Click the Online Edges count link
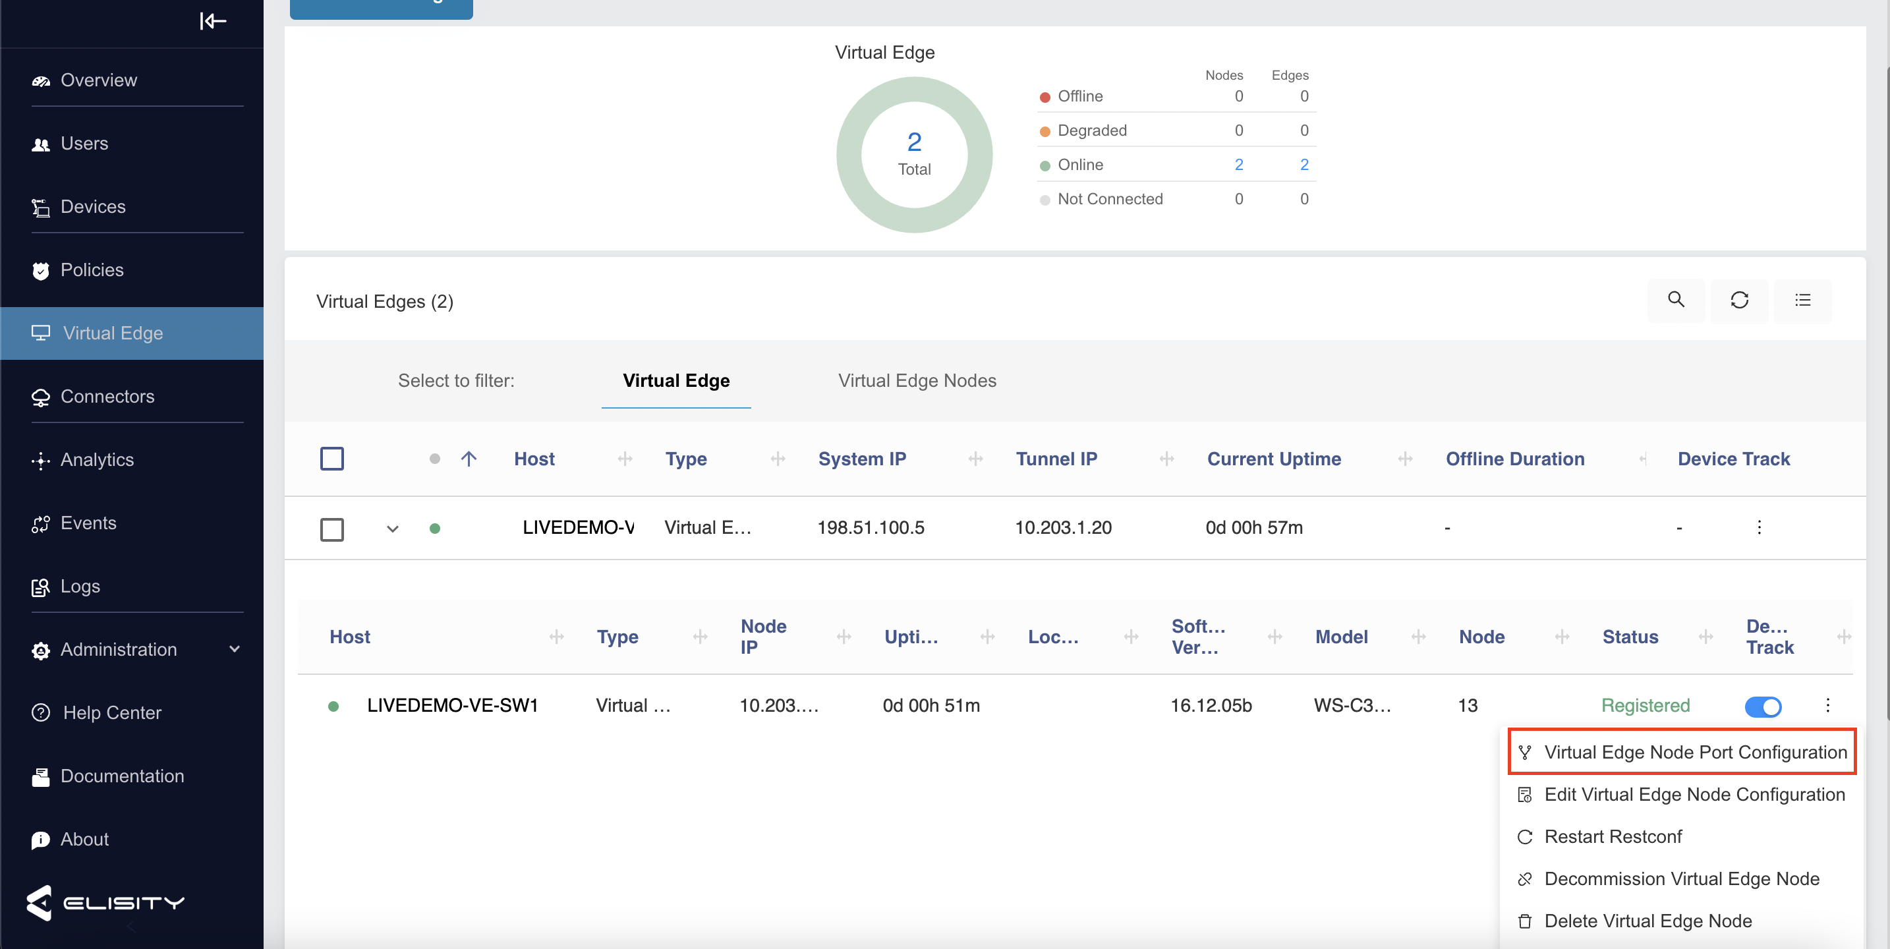The height and width of the screenshot is (949, 1890). [1303, 164]
